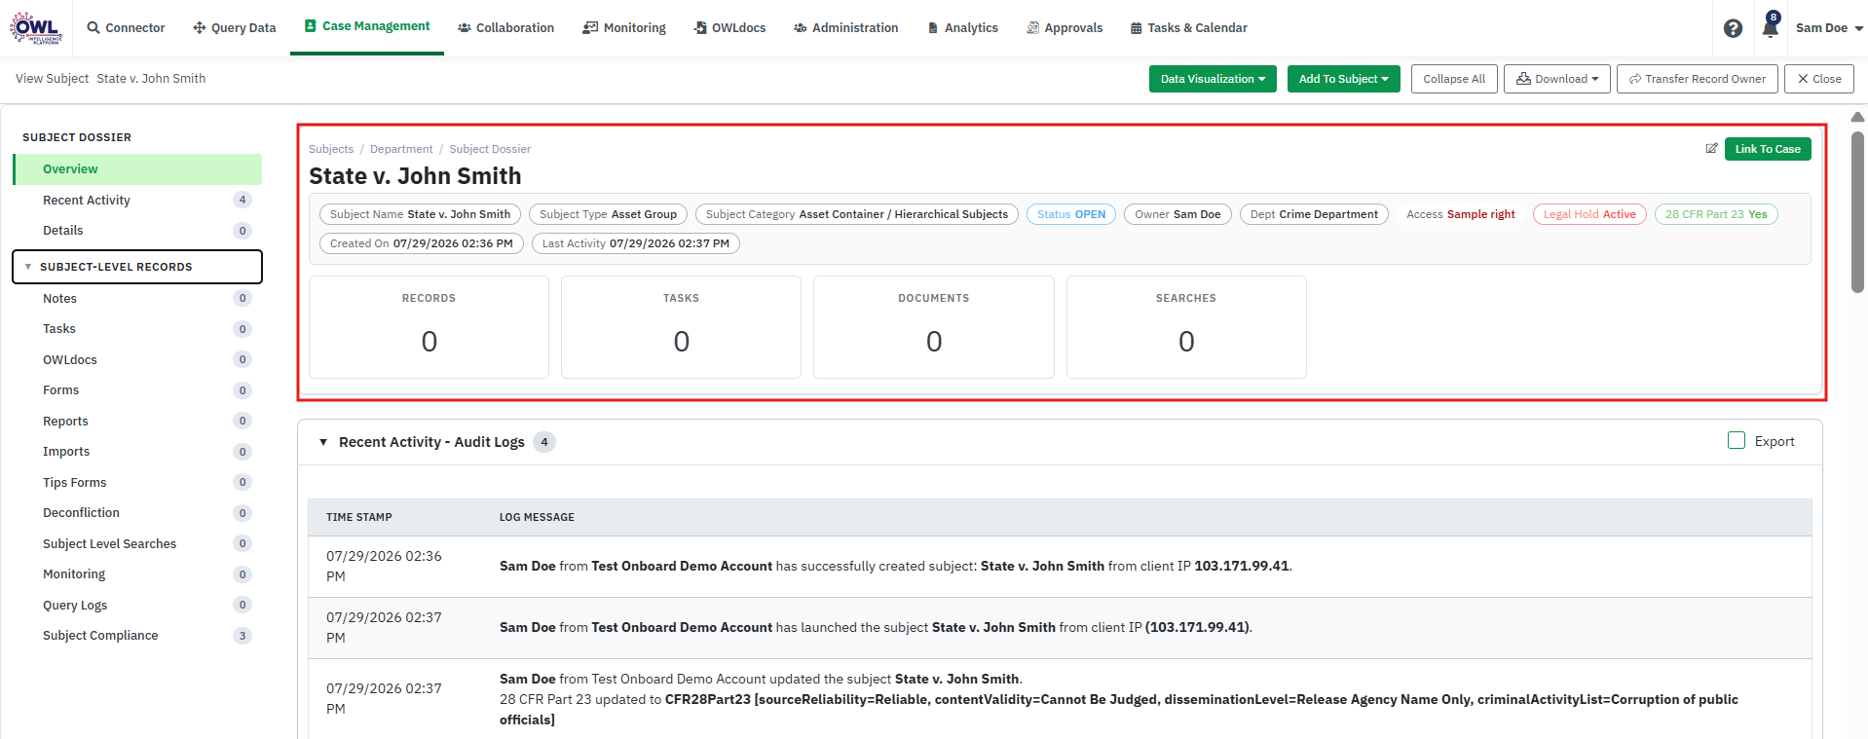Select the Case Management tab
Image resolution: width=1868 pixels, height=739 pixels.
367,26
